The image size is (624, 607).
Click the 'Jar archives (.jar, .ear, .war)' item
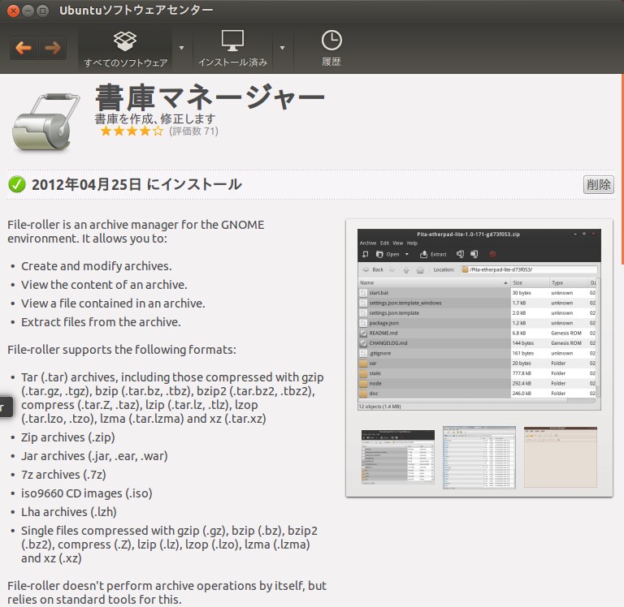click(94, 456)
